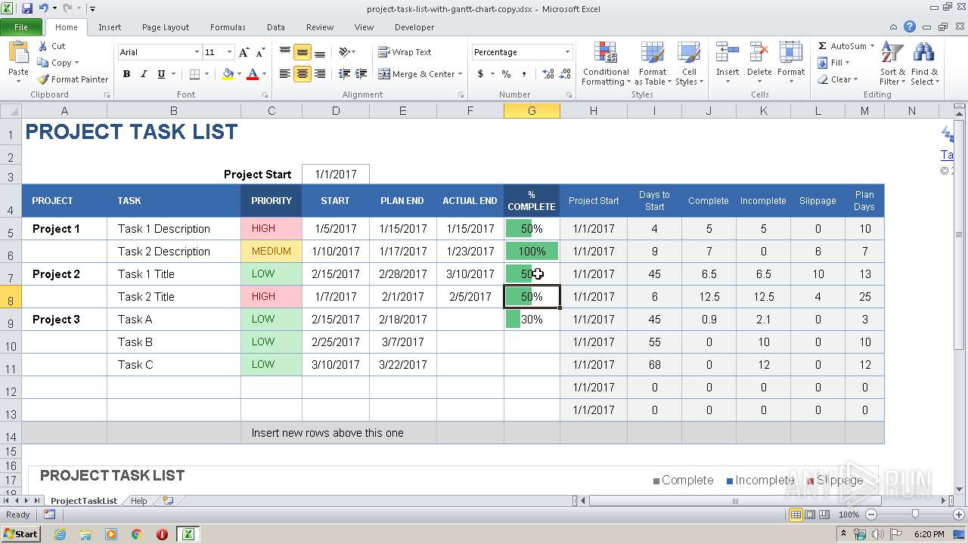This screenshot has width=968, height=544.
Task: Open the File tab
Action: click(21, 27)
